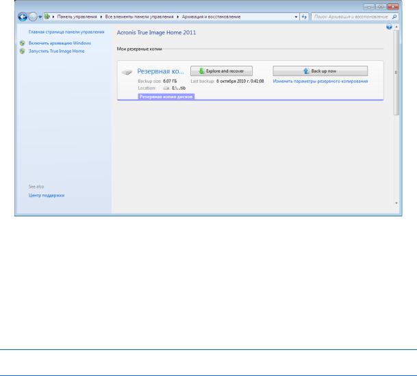Minimize the Control Panel window
This screenshot has width=417, height=376.
click(369, 7)
